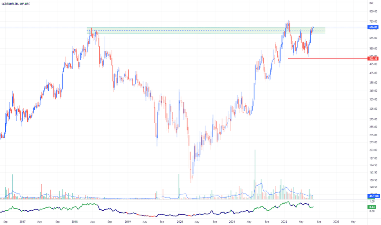Click the 615.00 price axis label
The height and width of the screenshot is (225, 381).
pos(373,38)
